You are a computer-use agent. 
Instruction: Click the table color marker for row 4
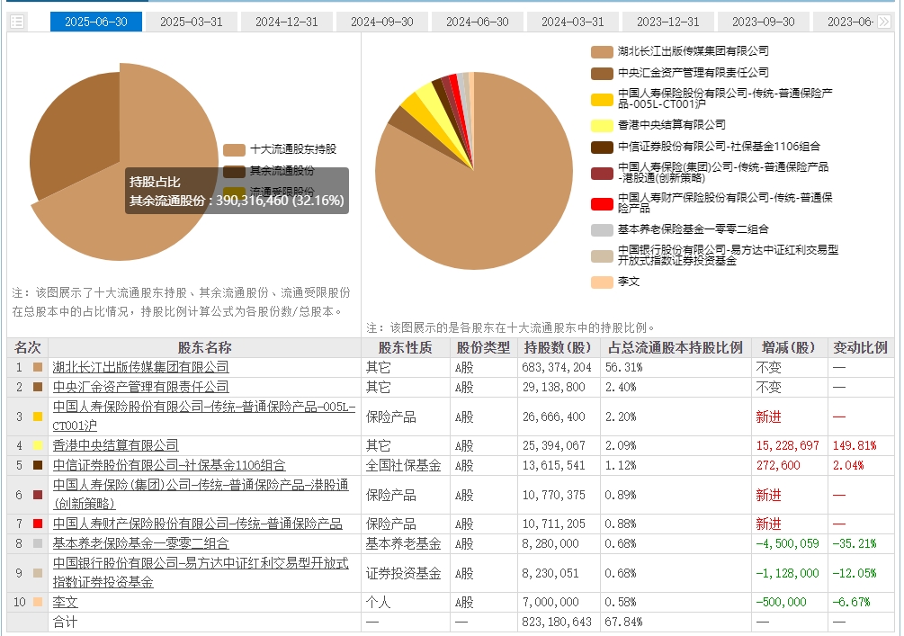click(x=38, y=445)
